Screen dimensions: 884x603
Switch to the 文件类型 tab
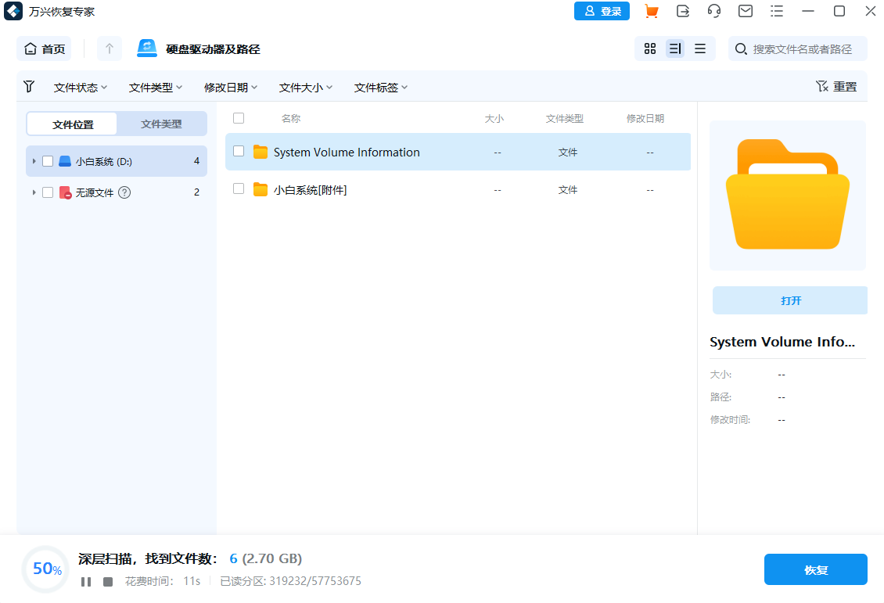coord(161,124)
